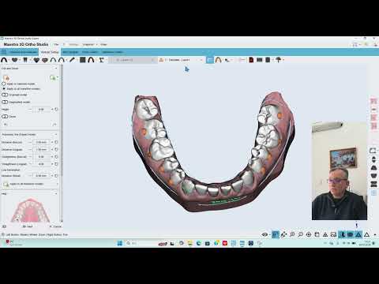Open the File menu
This screenshot has height=284, width=379.
56,44
